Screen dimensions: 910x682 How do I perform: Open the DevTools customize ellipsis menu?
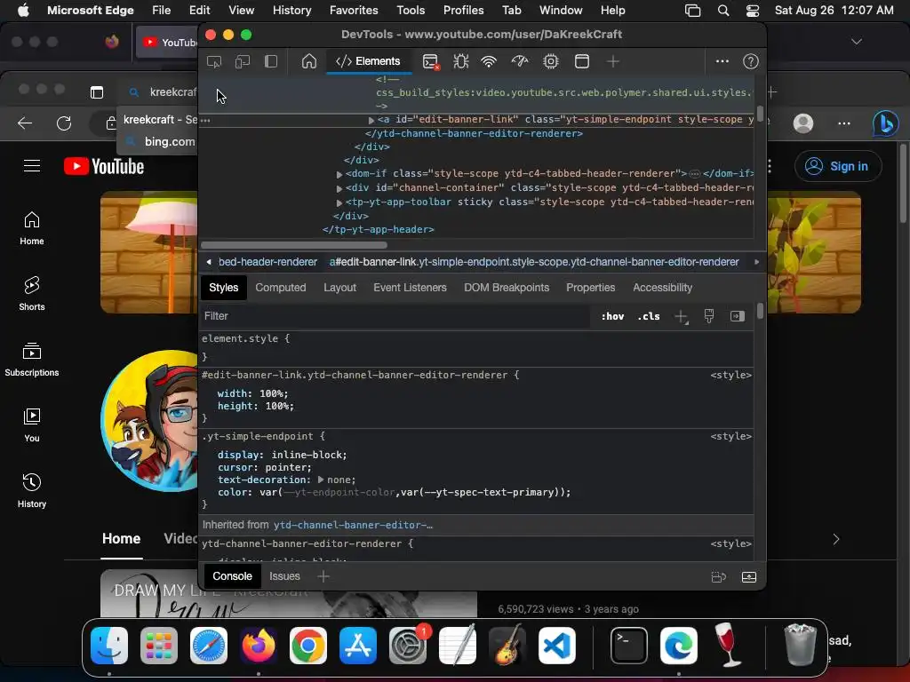tap(722, 61)
